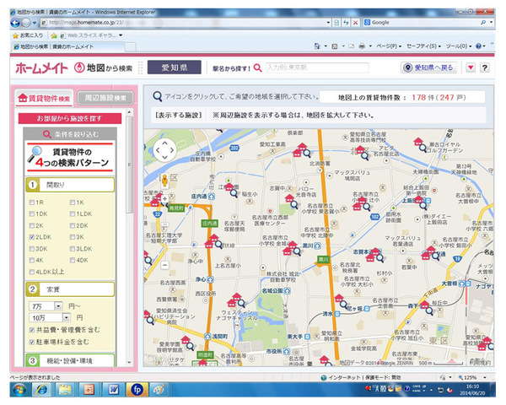Open the ページ(P) menu dropdown
Screen dimensions: 506x405
[x=389, y=46]
